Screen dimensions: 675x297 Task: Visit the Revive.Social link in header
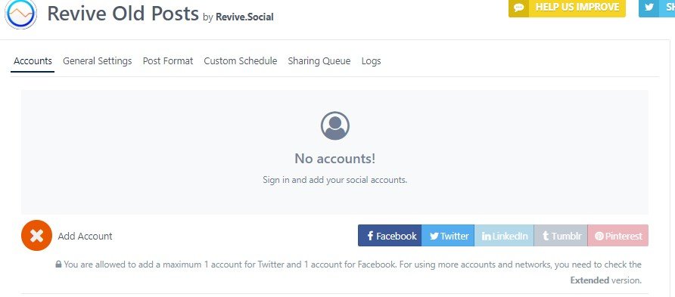(x=244, y=17)
